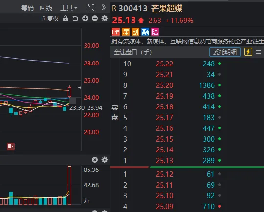Click the change percent +11.69%
The image size is (264, 212).
click(x=179, y=21)
